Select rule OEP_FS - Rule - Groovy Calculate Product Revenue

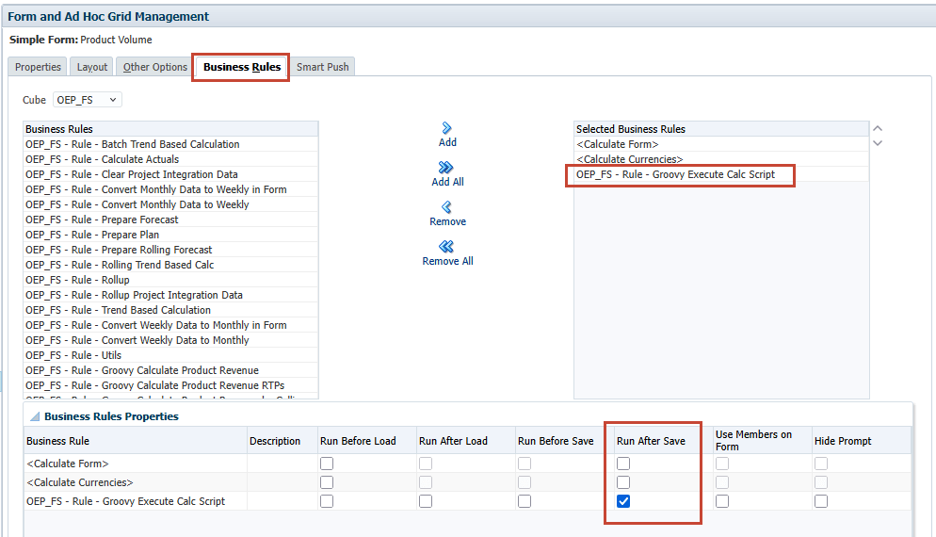point(170,370)
